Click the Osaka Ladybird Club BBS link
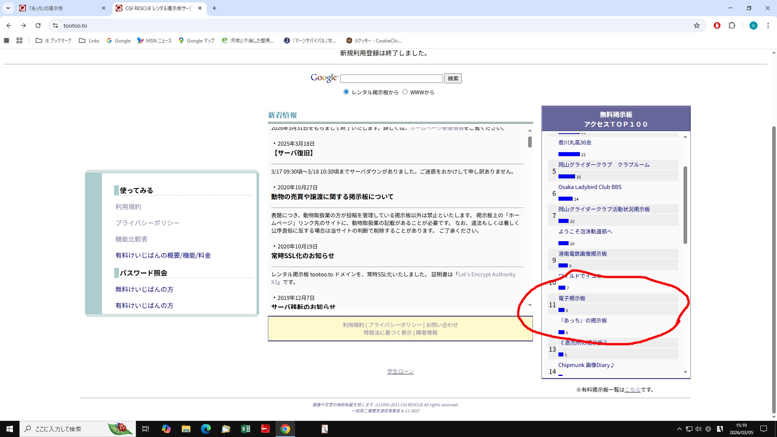777x437 pixels. tap(590, 187)
